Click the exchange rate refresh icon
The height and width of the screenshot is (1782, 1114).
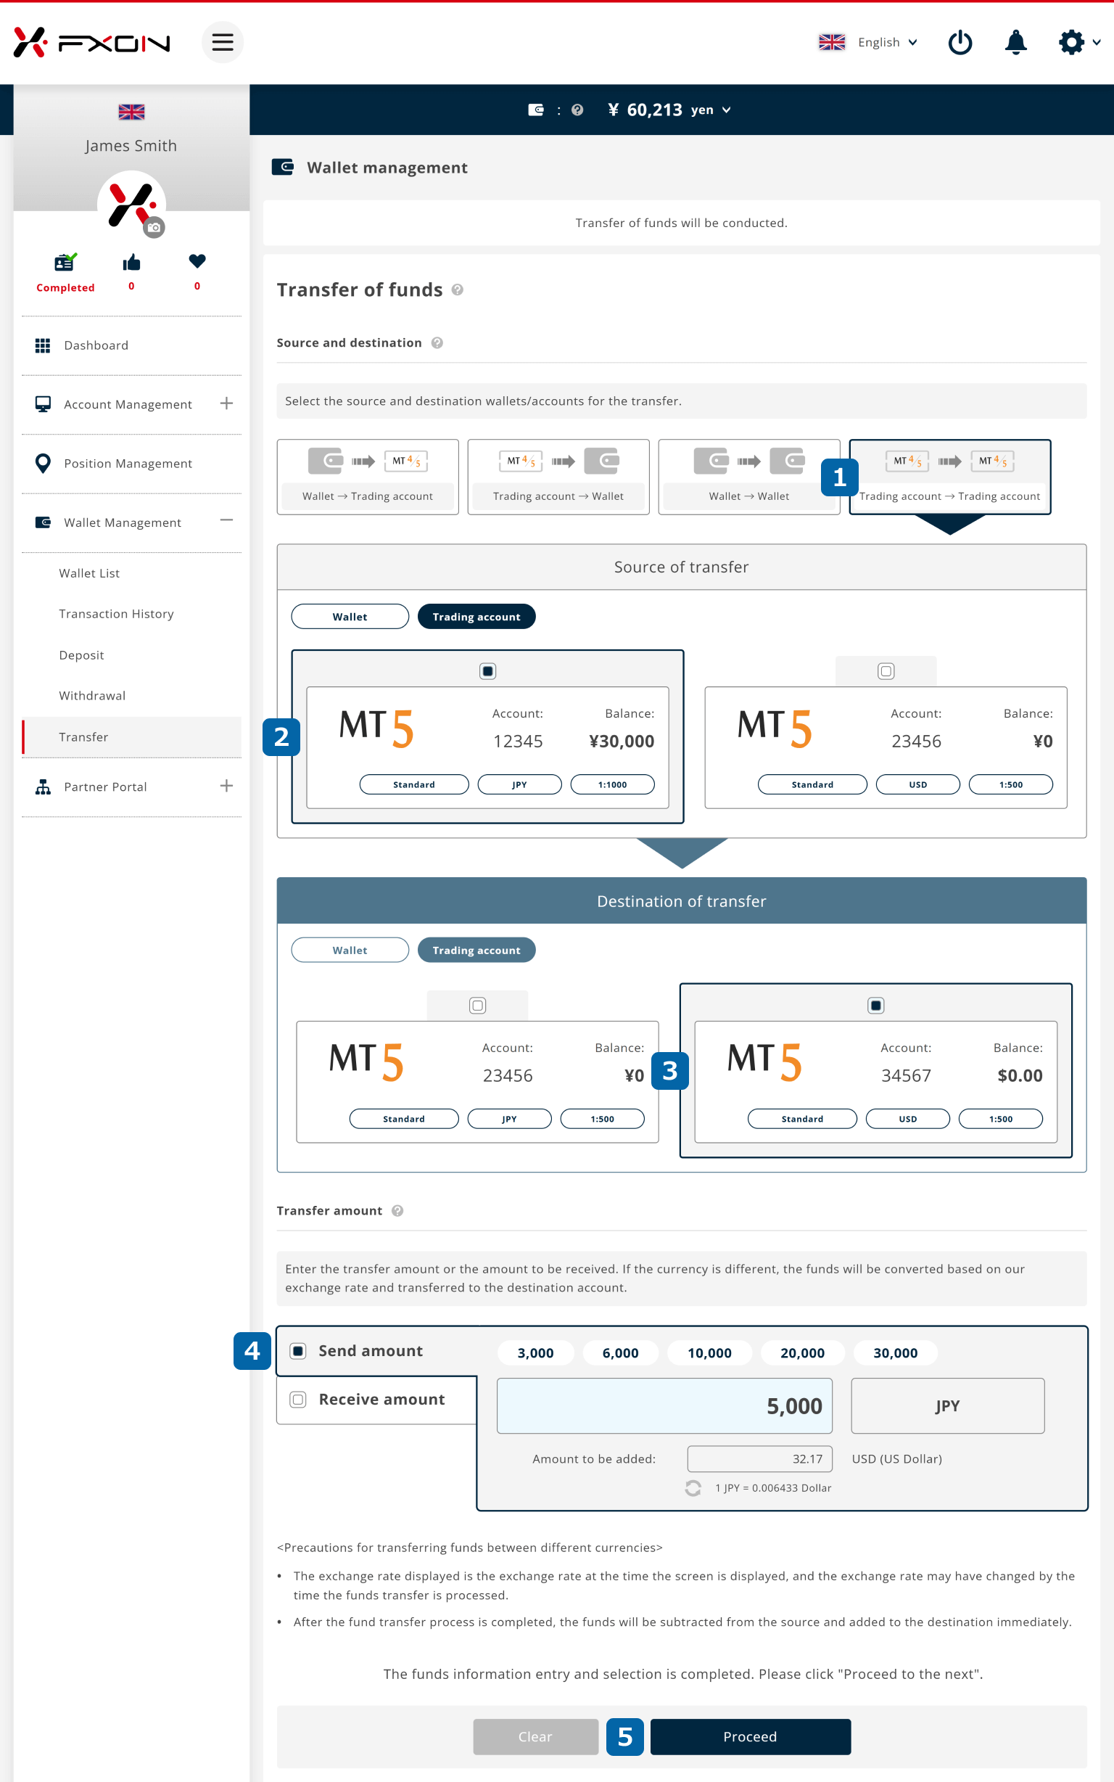pos(693,1488)
